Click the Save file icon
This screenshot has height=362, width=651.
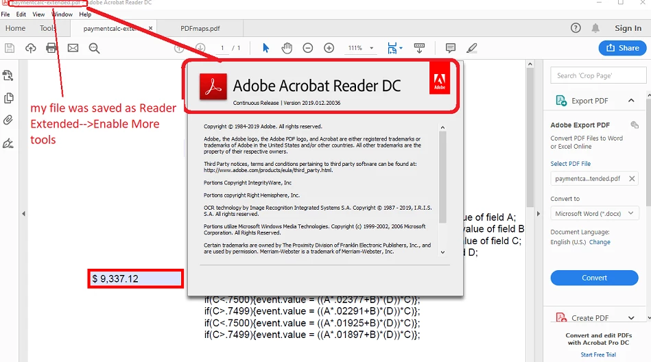[10, 48]
